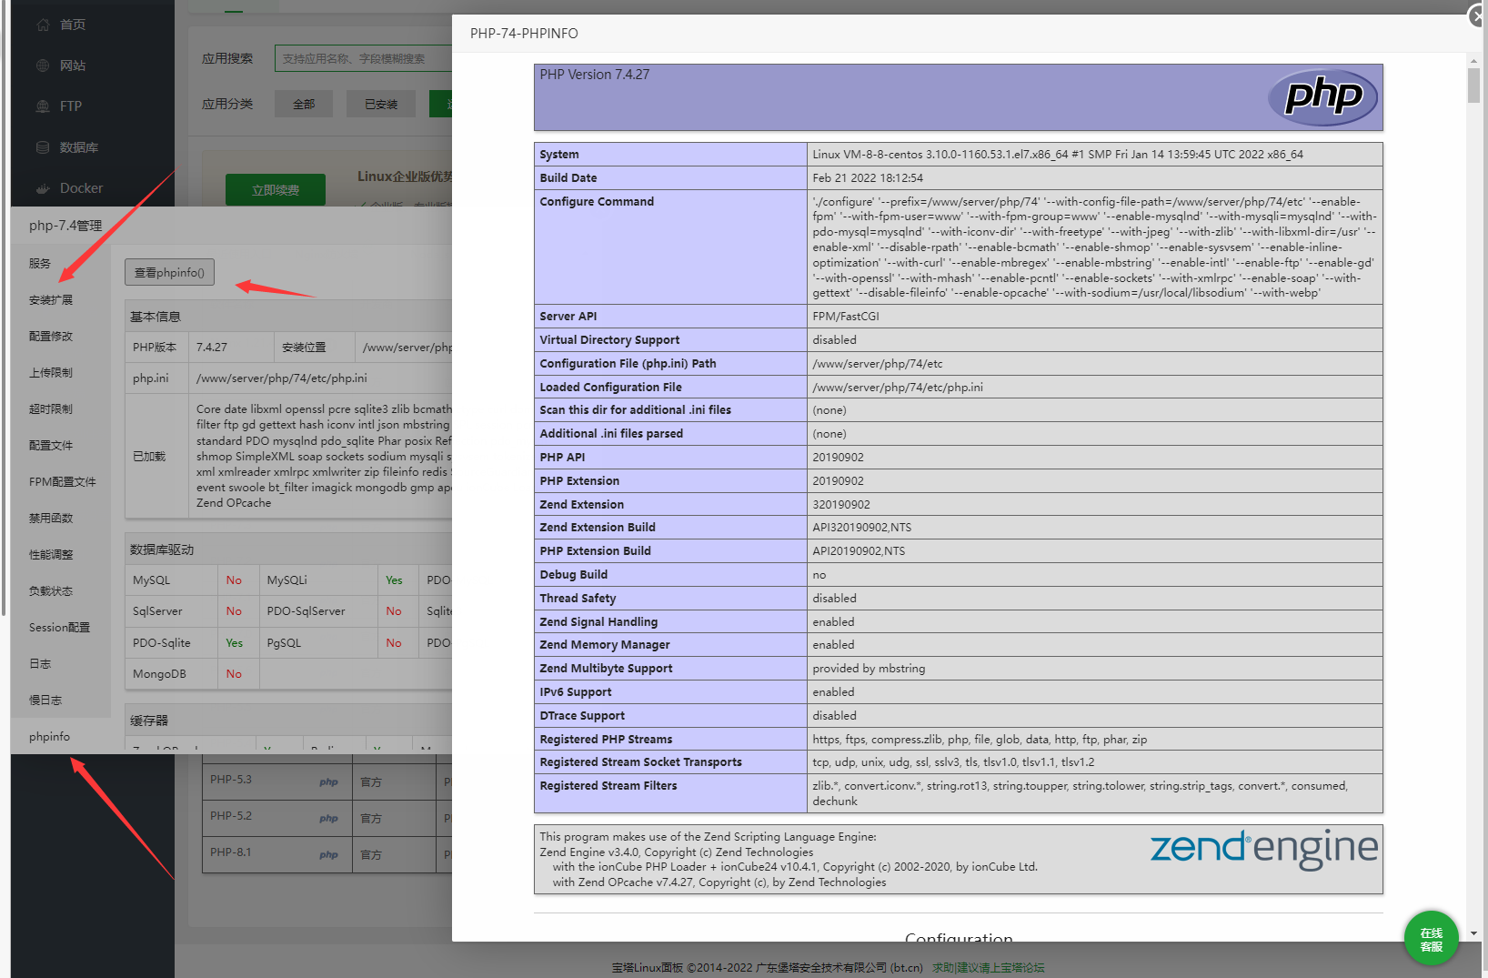The width and height of the screenshot is (1488, 978).
Task: Click the Server API value FPM/FastCGI
Action: [846, 317]
